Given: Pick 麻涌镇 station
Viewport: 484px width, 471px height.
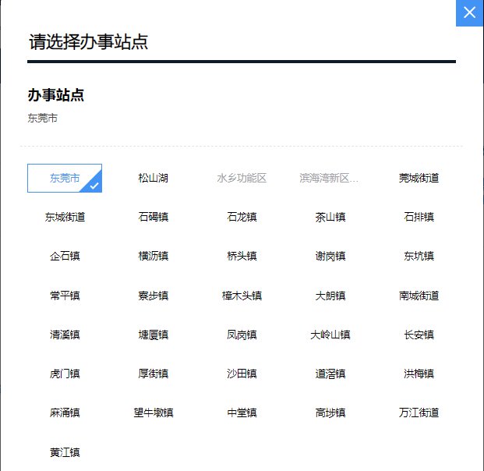Looking at the screenshot, I should tap(65, 413).
